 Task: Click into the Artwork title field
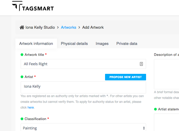click(78, 64)
